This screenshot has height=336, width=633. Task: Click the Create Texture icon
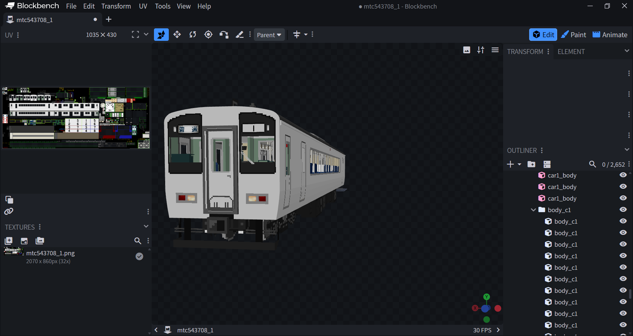pyautogui.click(x=24, y=241)
